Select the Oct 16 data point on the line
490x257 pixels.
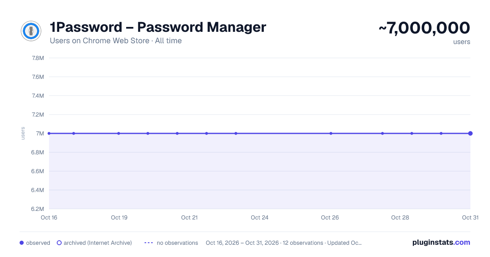(49, 133)
